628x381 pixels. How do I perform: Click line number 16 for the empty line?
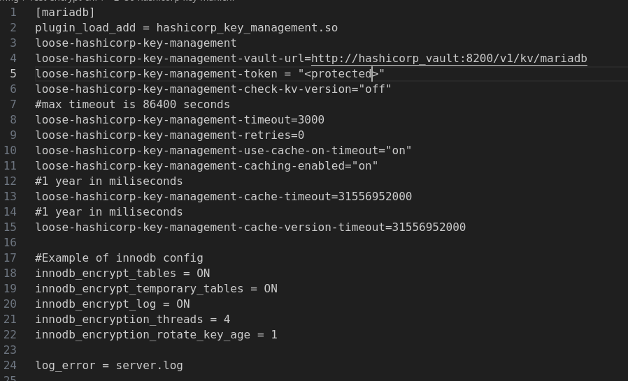pyautogui.click(x=10, y=243)
